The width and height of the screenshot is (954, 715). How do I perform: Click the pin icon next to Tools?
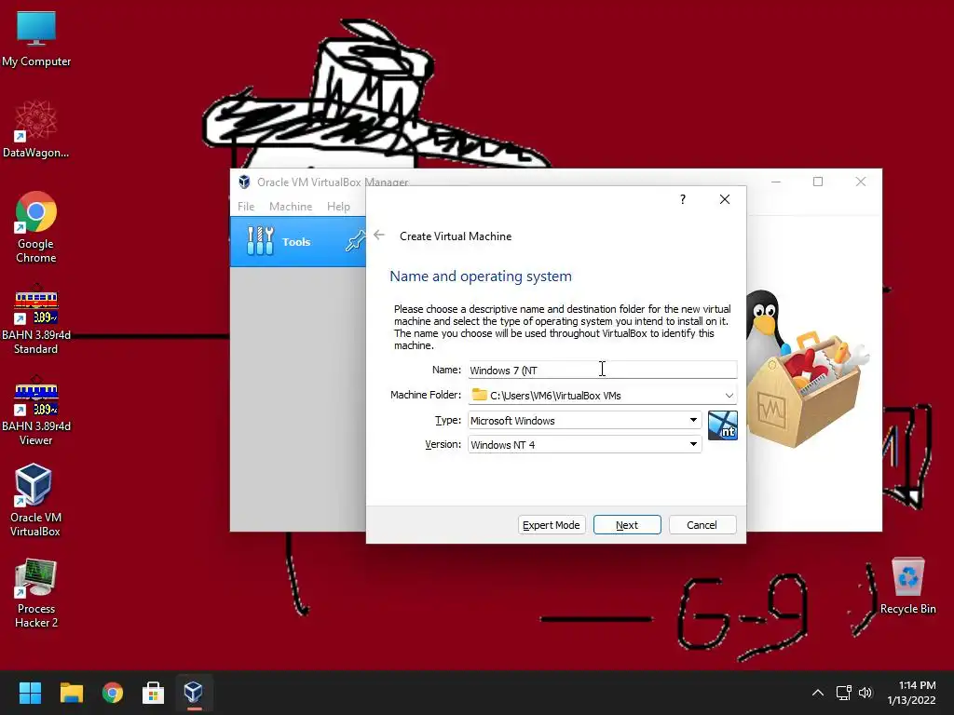pos(355,241)
